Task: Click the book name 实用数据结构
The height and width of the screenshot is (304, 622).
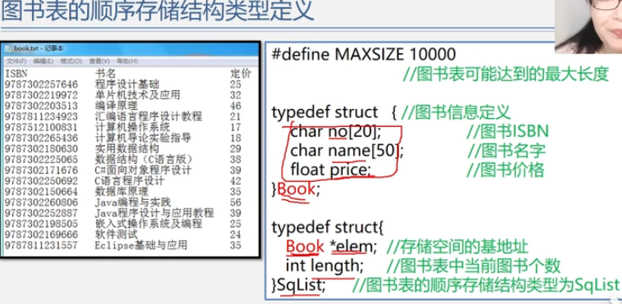Action: [127, 148]
